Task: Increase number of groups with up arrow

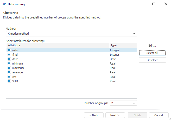Action: pyautogui.click(x=134, y=102)
